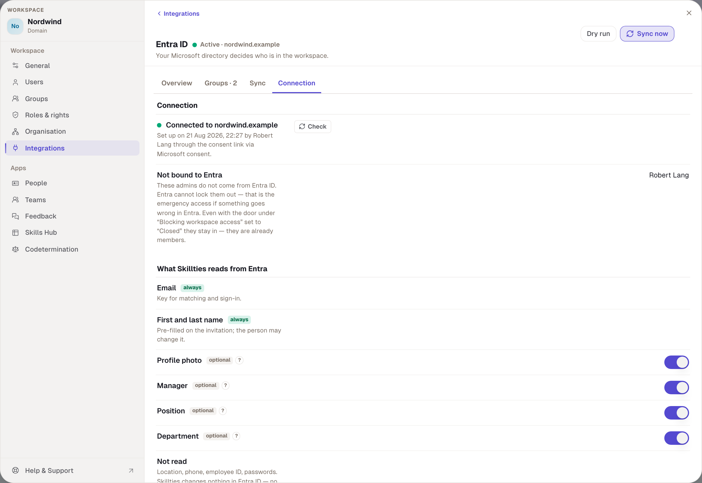Turn off the Manager sync toggle
Image resolution: width=702 pixels, height=483 pixels.
pos(676,387)
